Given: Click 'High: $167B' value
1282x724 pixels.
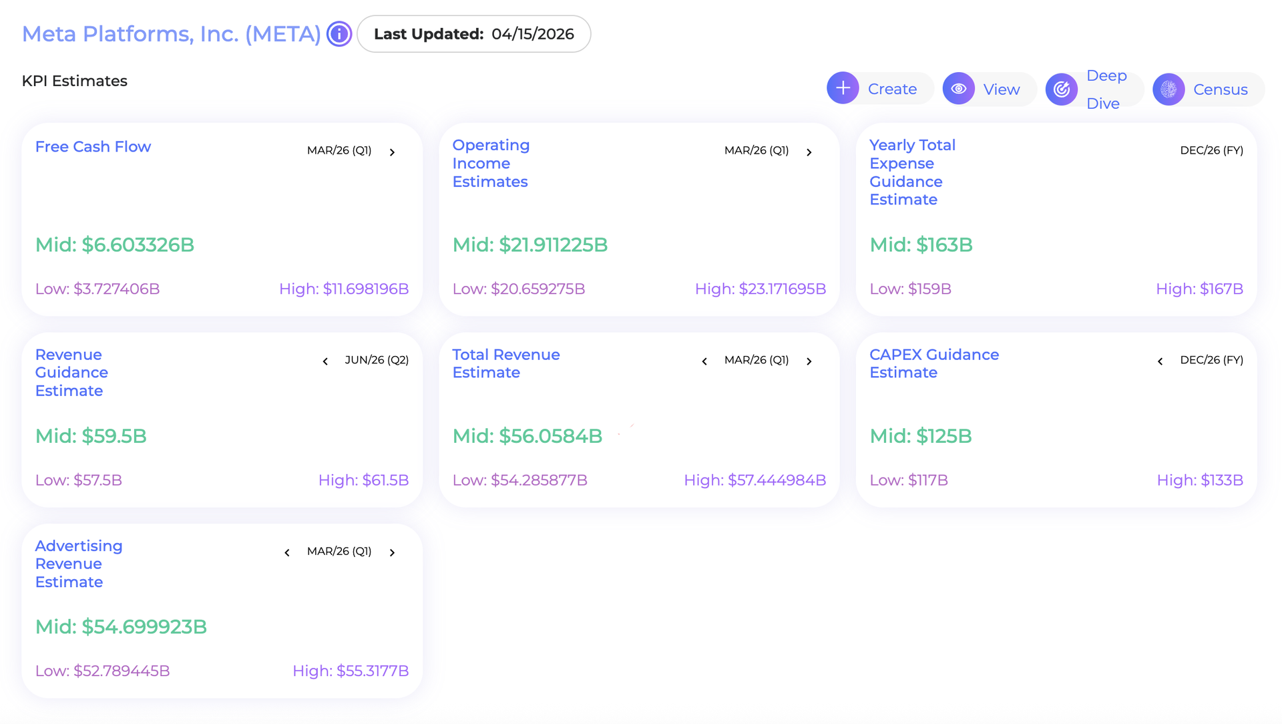Looking at the screenshot, I should click(x=1200, y=289).
